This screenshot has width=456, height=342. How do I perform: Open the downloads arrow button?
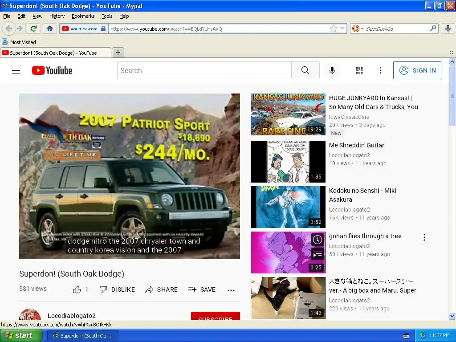tap(448, 28)
